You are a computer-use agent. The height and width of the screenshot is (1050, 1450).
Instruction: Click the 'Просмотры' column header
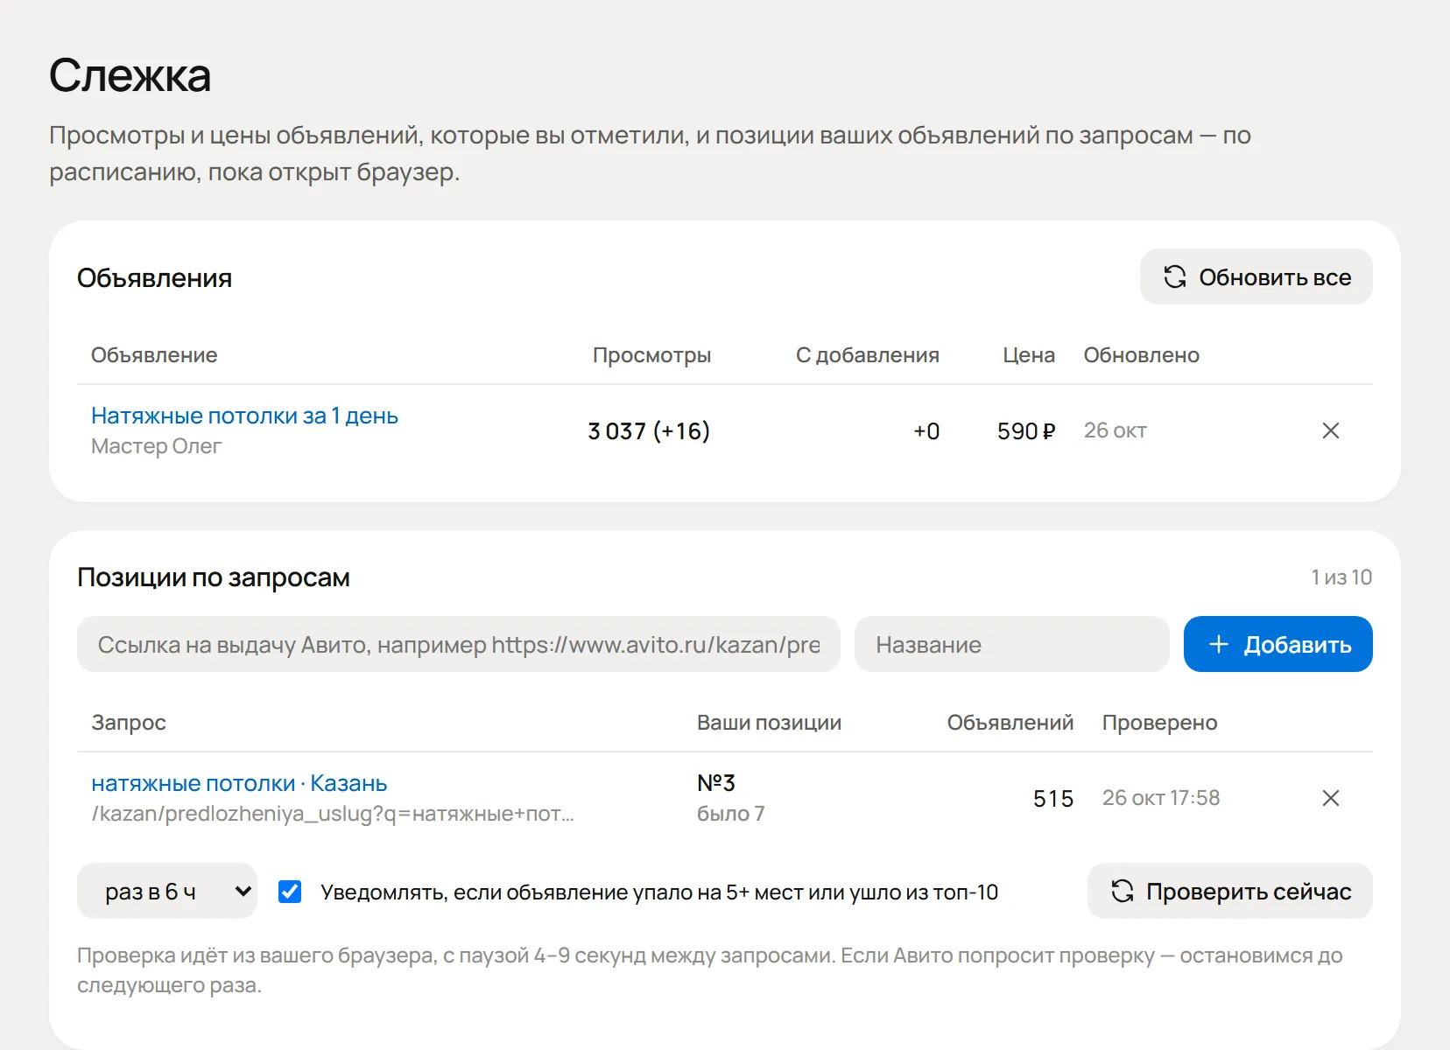click(x=651, y=355)
